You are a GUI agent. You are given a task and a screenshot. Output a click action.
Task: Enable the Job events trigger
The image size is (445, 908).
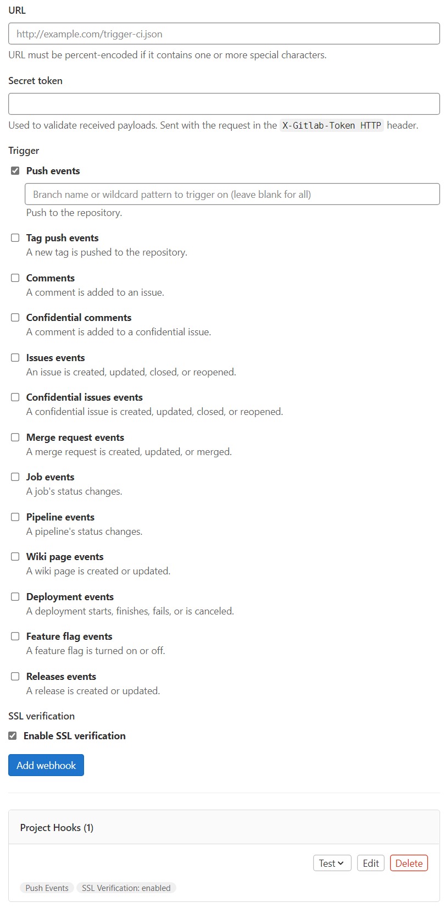click(x=15, y=477)
